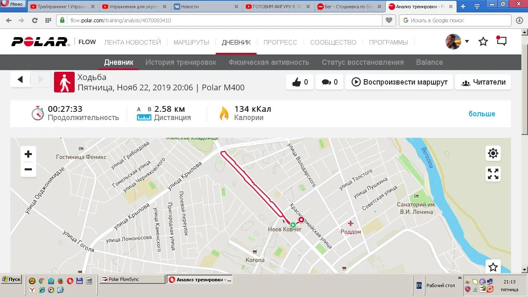Open ПРОГРАММЫ in the main navigation
The width and height of the screenshot is (528, 297).
pyautogui.click(x=389, y=42)
